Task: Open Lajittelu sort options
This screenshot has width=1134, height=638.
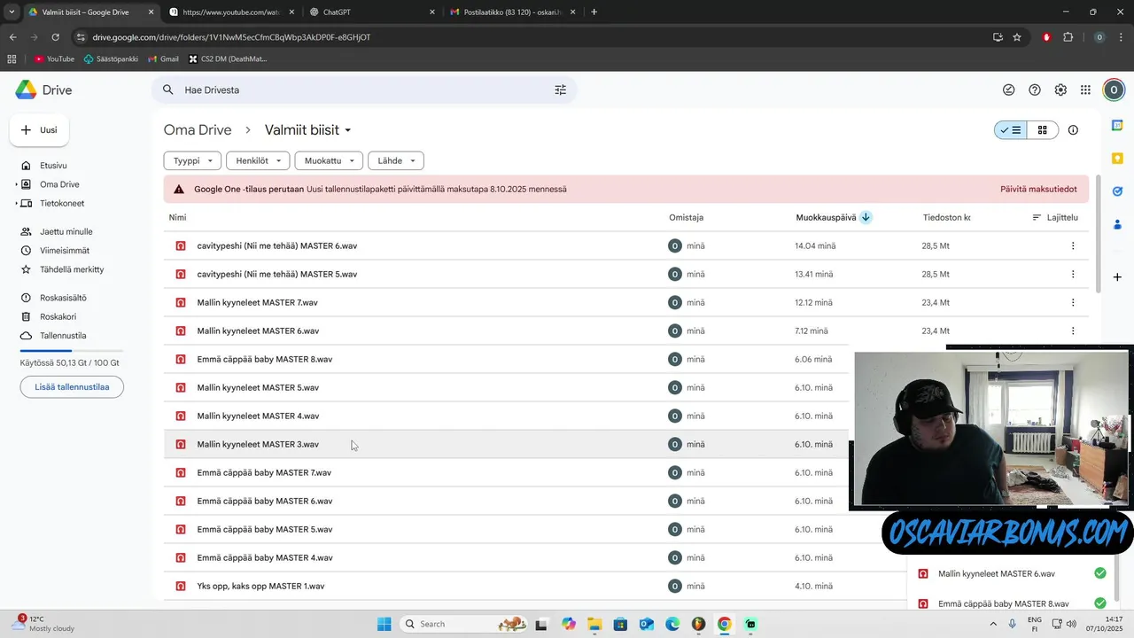Action: click(x=1055, y=217)
